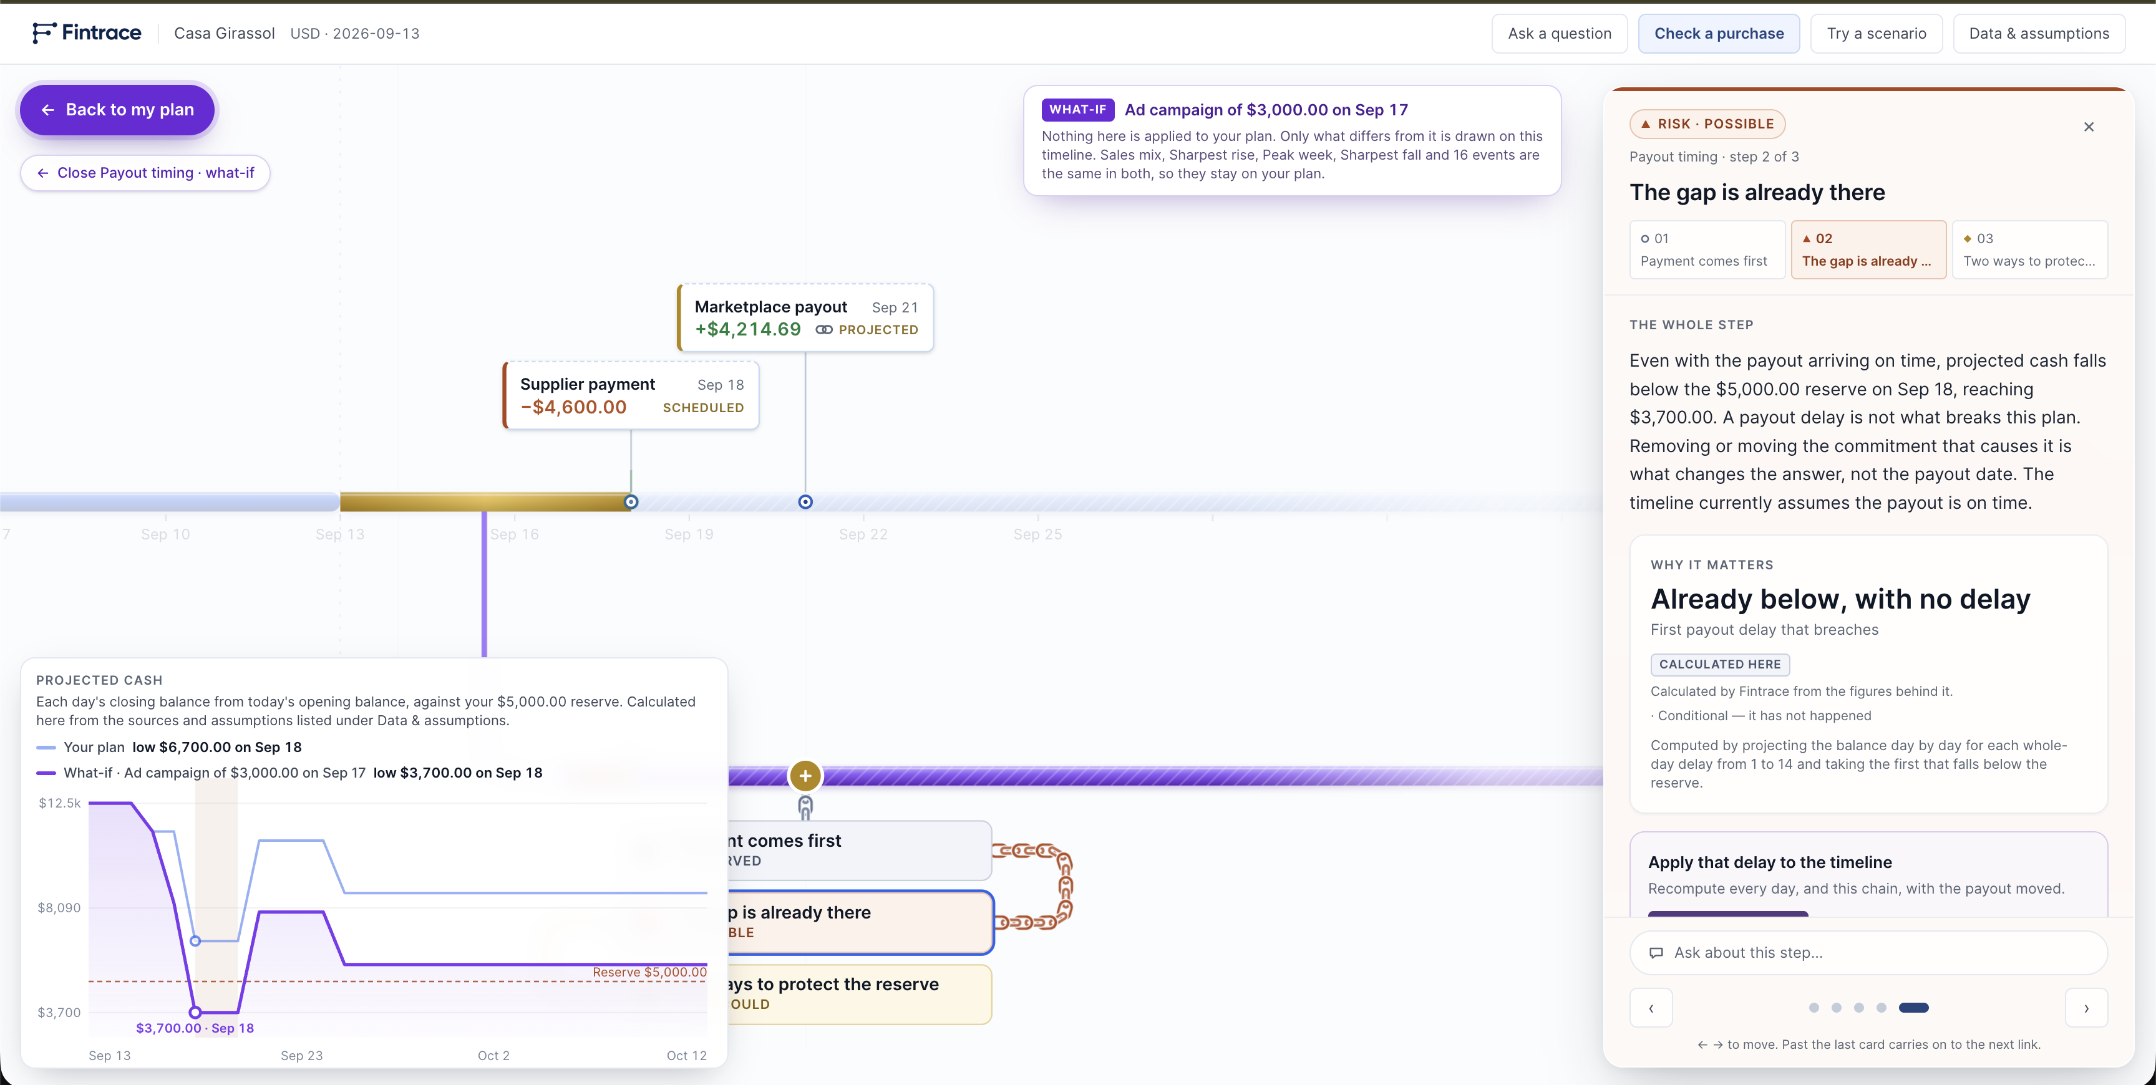The width and height of the screenshot is (2156, 1085).
Task: Switch to the Try a scenario tab
Action: click(1876, 34)
